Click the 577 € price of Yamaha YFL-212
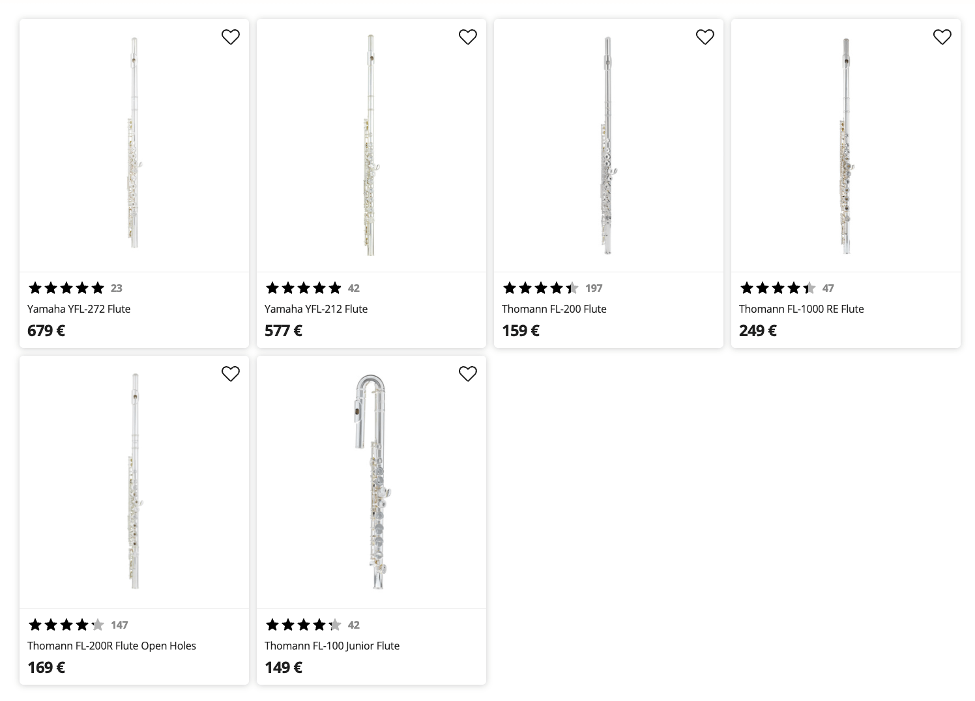 tap(284, 330)
